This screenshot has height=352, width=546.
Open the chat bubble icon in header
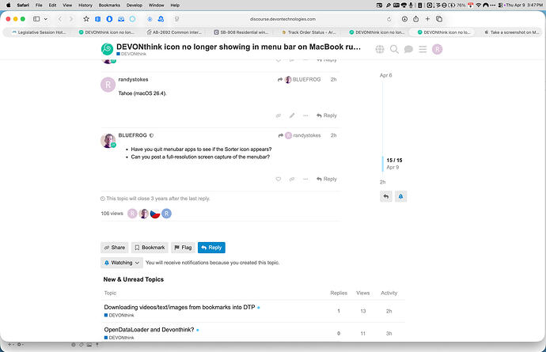coord(409,50)
